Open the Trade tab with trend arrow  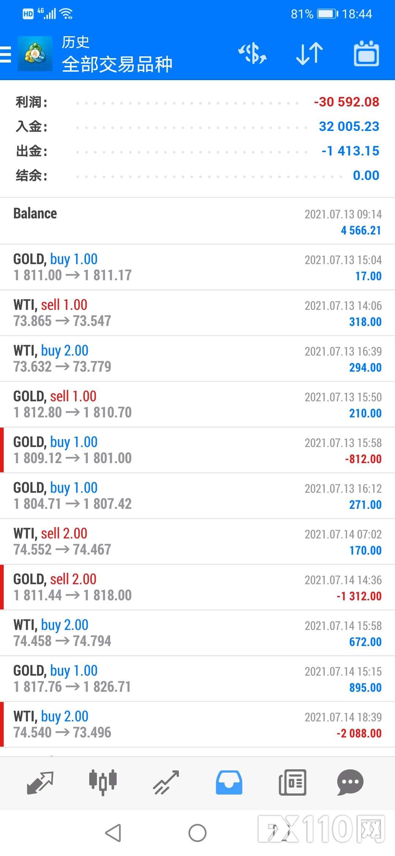[166, 782]
